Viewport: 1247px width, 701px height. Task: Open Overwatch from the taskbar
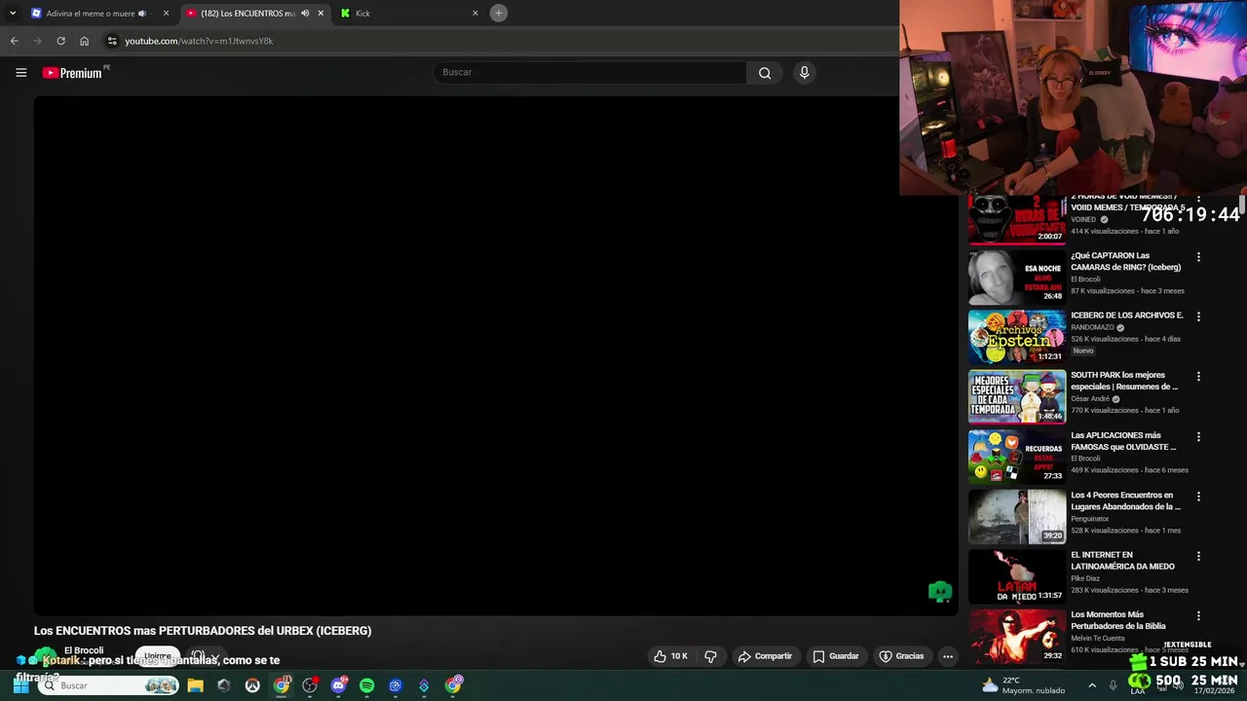click(x=252, y=685)
